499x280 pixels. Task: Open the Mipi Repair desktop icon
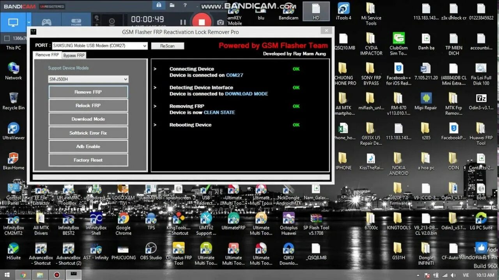click(426, 101)
